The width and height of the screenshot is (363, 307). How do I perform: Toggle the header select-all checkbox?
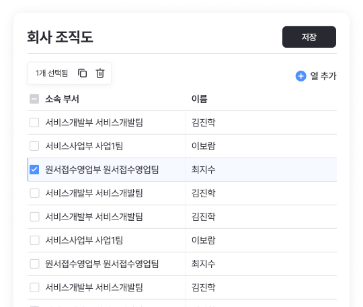34,99
